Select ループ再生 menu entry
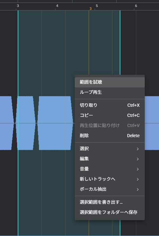Screen dimensions: 159x236 (x=110, y=92)
